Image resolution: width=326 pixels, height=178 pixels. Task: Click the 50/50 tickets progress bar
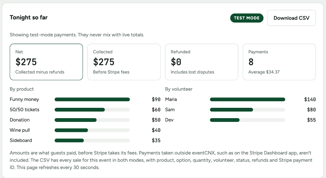[92, 110]
